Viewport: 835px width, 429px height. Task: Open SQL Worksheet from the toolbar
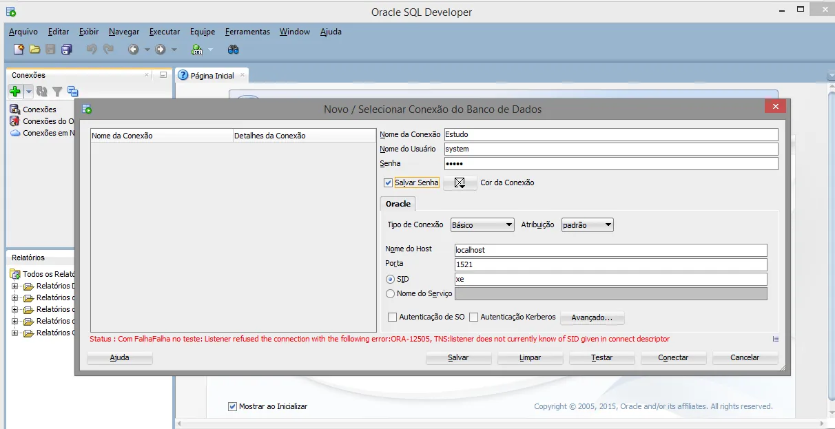pyautogui.click(x=197, y=50)
